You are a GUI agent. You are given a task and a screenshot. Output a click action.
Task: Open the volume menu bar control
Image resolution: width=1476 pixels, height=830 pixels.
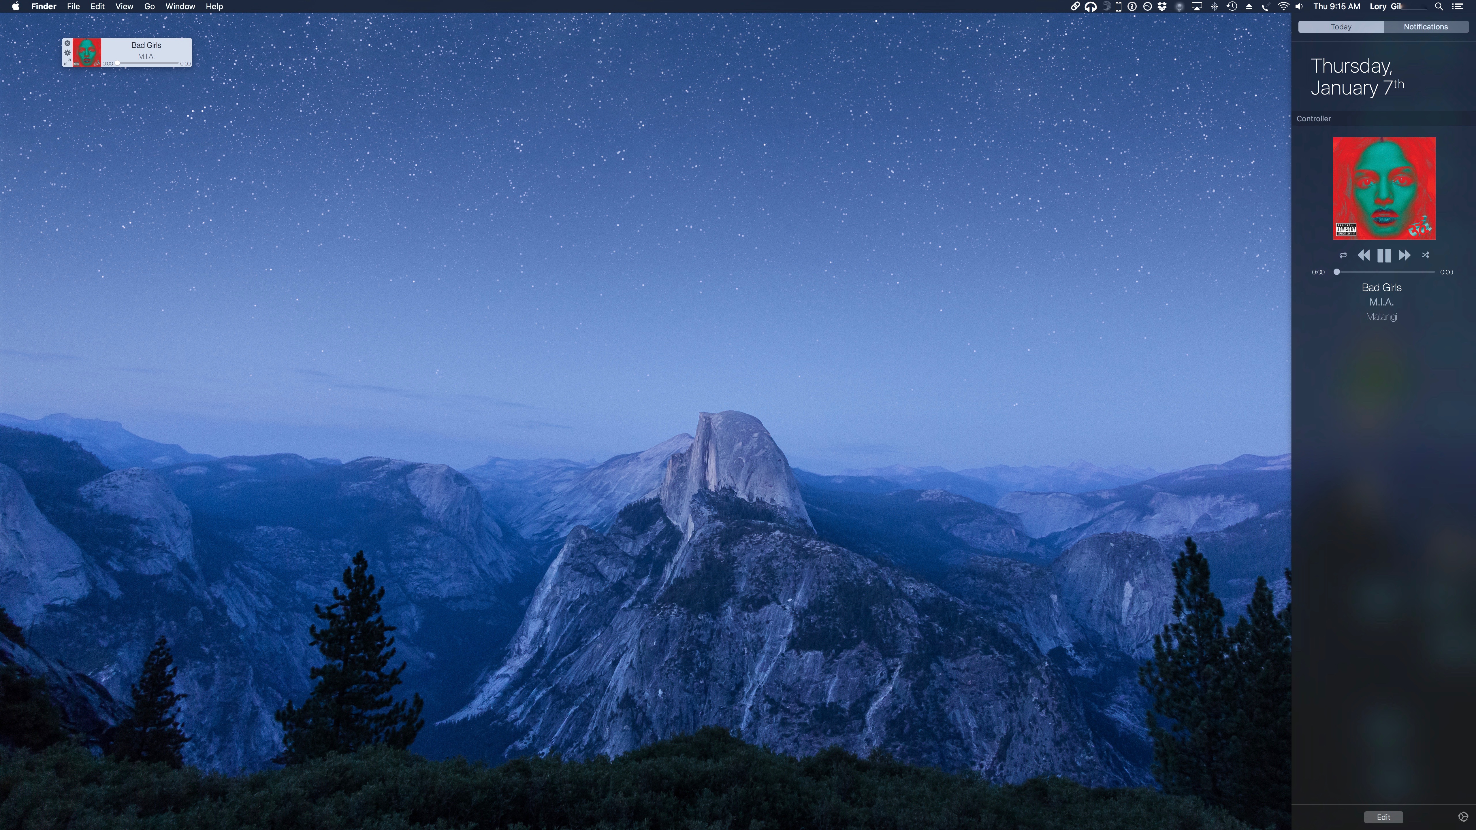1299,6
